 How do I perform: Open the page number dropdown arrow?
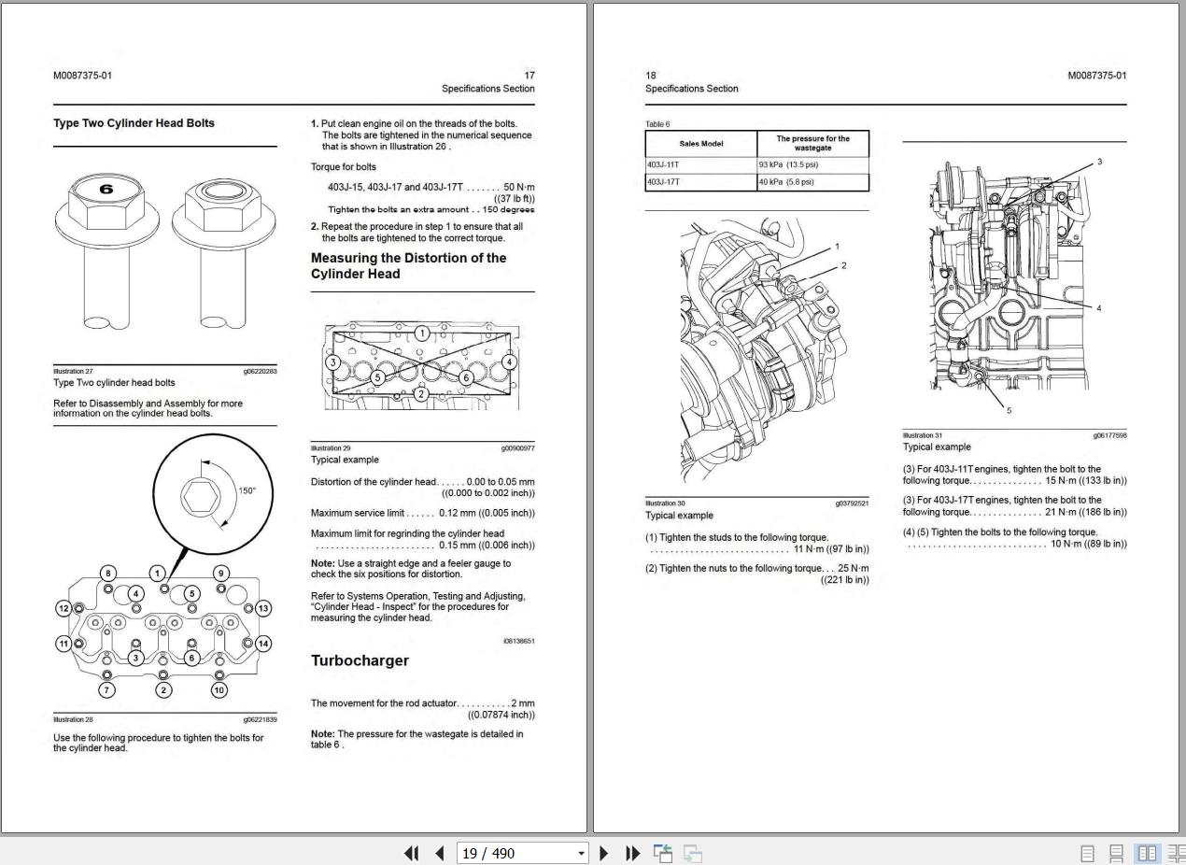tap(581, 853)
